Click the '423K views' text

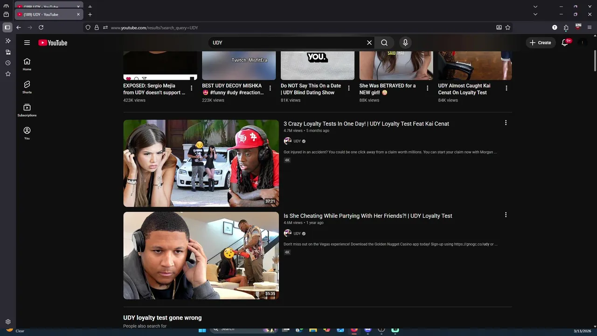134,100
